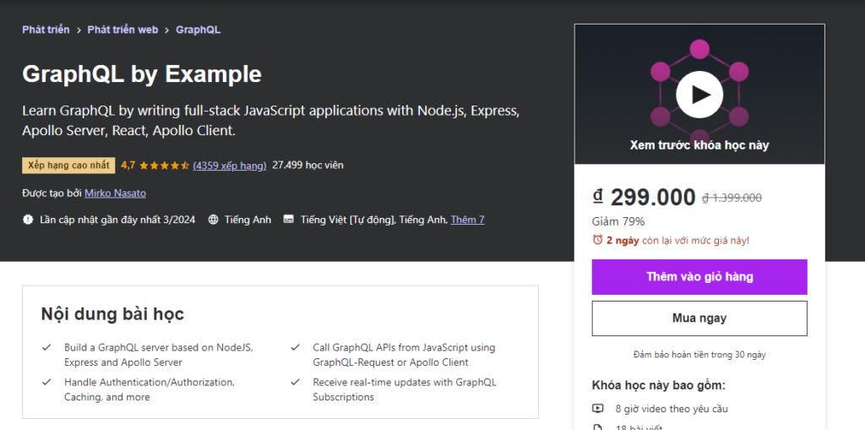
Task: Click the Xem trước khóa học này caption
Action: click(x=699, y=145)
